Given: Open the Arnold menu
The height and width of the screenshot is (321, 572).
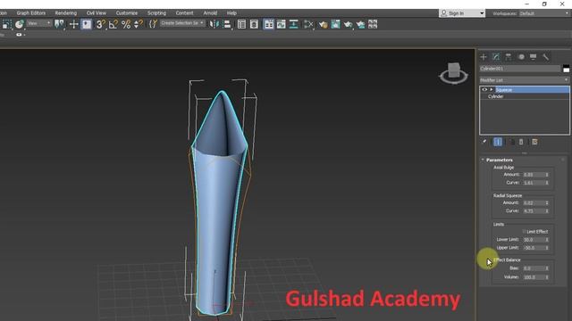Looking at the screenshot, I should pos(210,13).
